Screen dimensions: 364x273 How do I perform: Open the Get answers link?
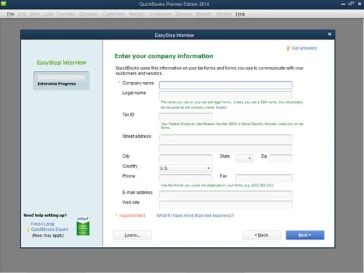click(304, 48)
